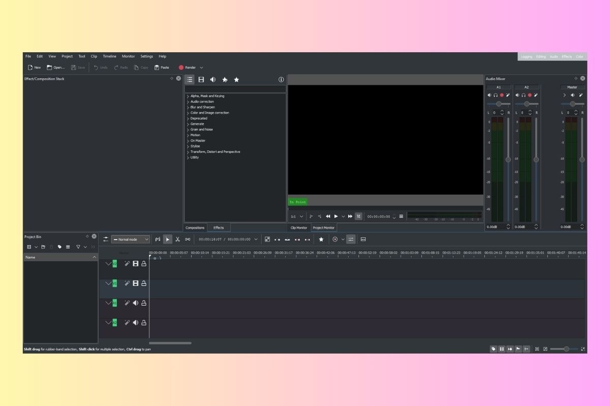Image resolution: width=610 pixels, height=406 pixels.
Task: Open the Monitor menu
Action: tap(128, 56)
